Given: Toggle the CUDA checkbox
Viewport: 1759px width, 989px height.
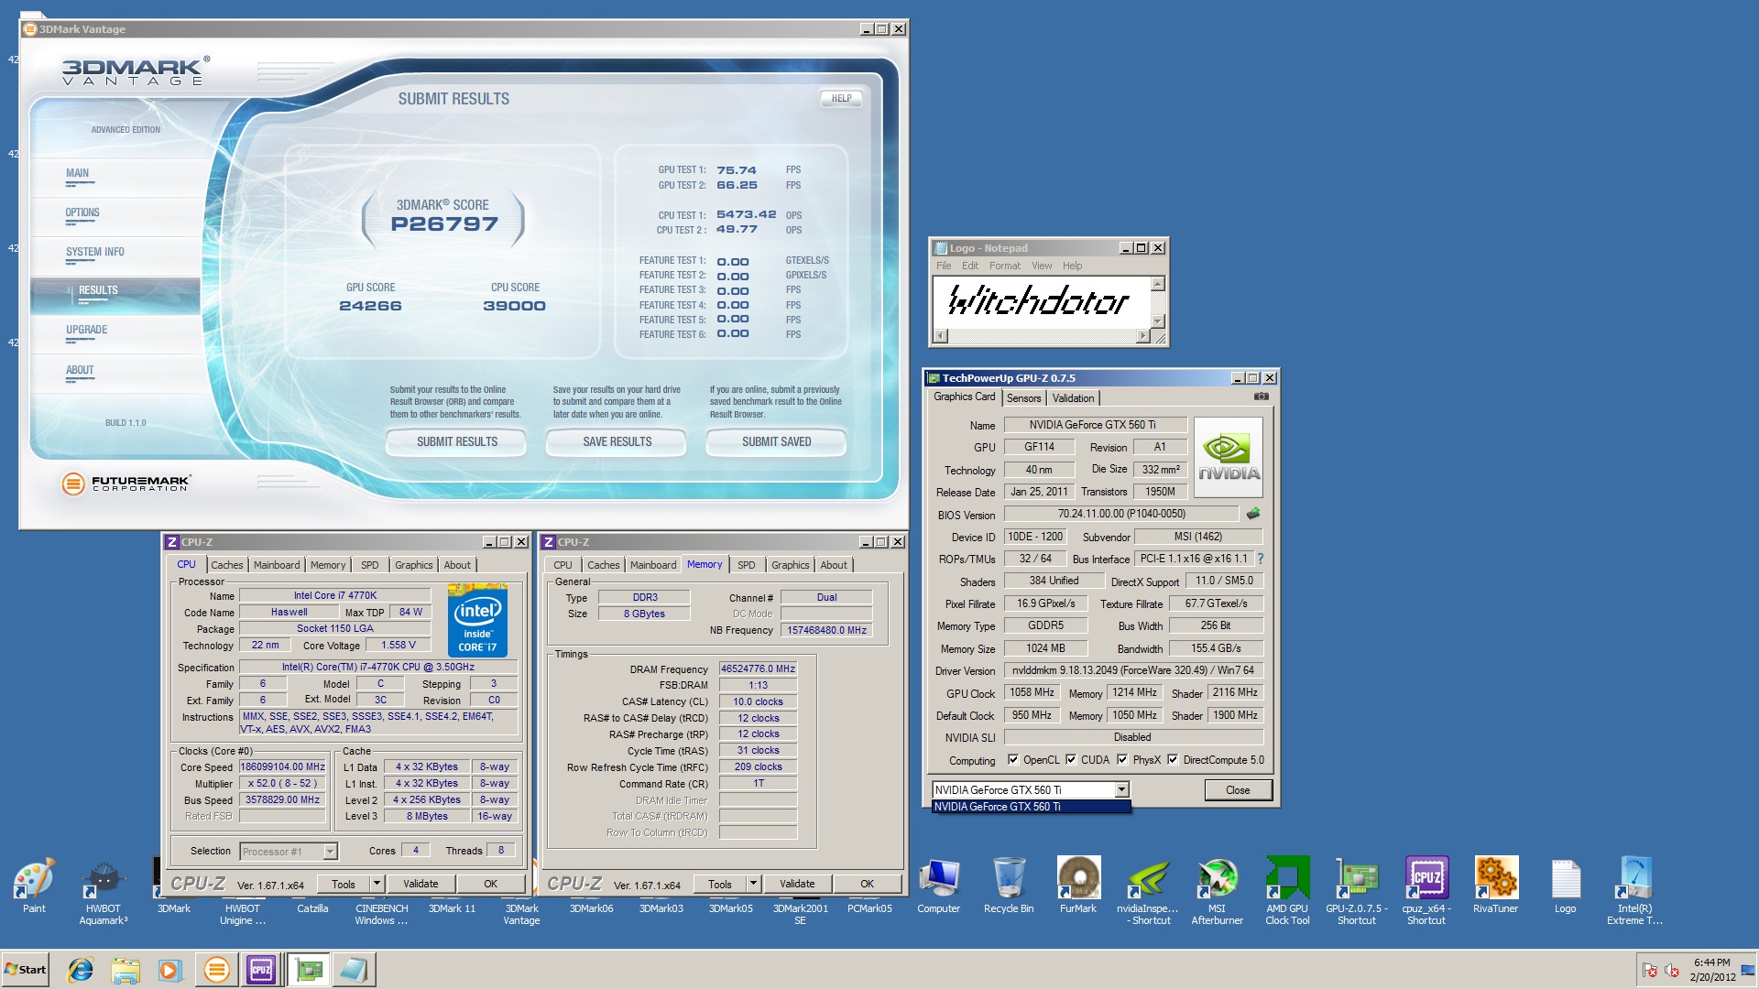Looking at the screenshot, I should click(1071, 759).
